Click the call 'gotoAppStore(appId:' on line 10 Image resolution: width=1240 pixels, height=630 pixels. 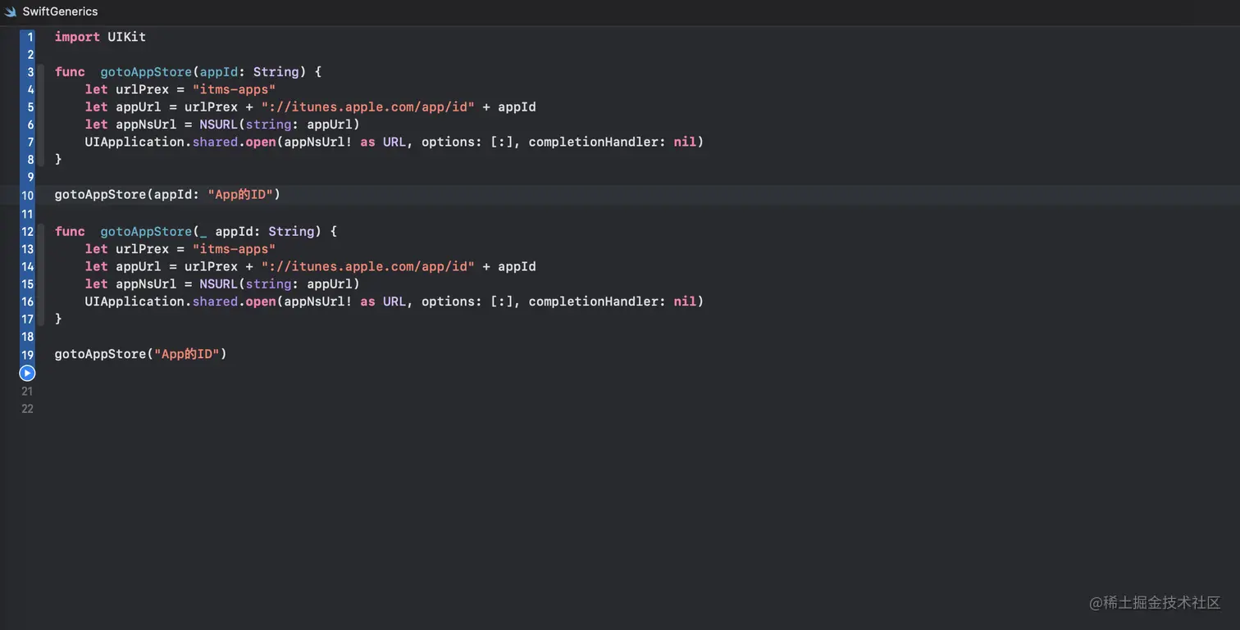[127, 195]
